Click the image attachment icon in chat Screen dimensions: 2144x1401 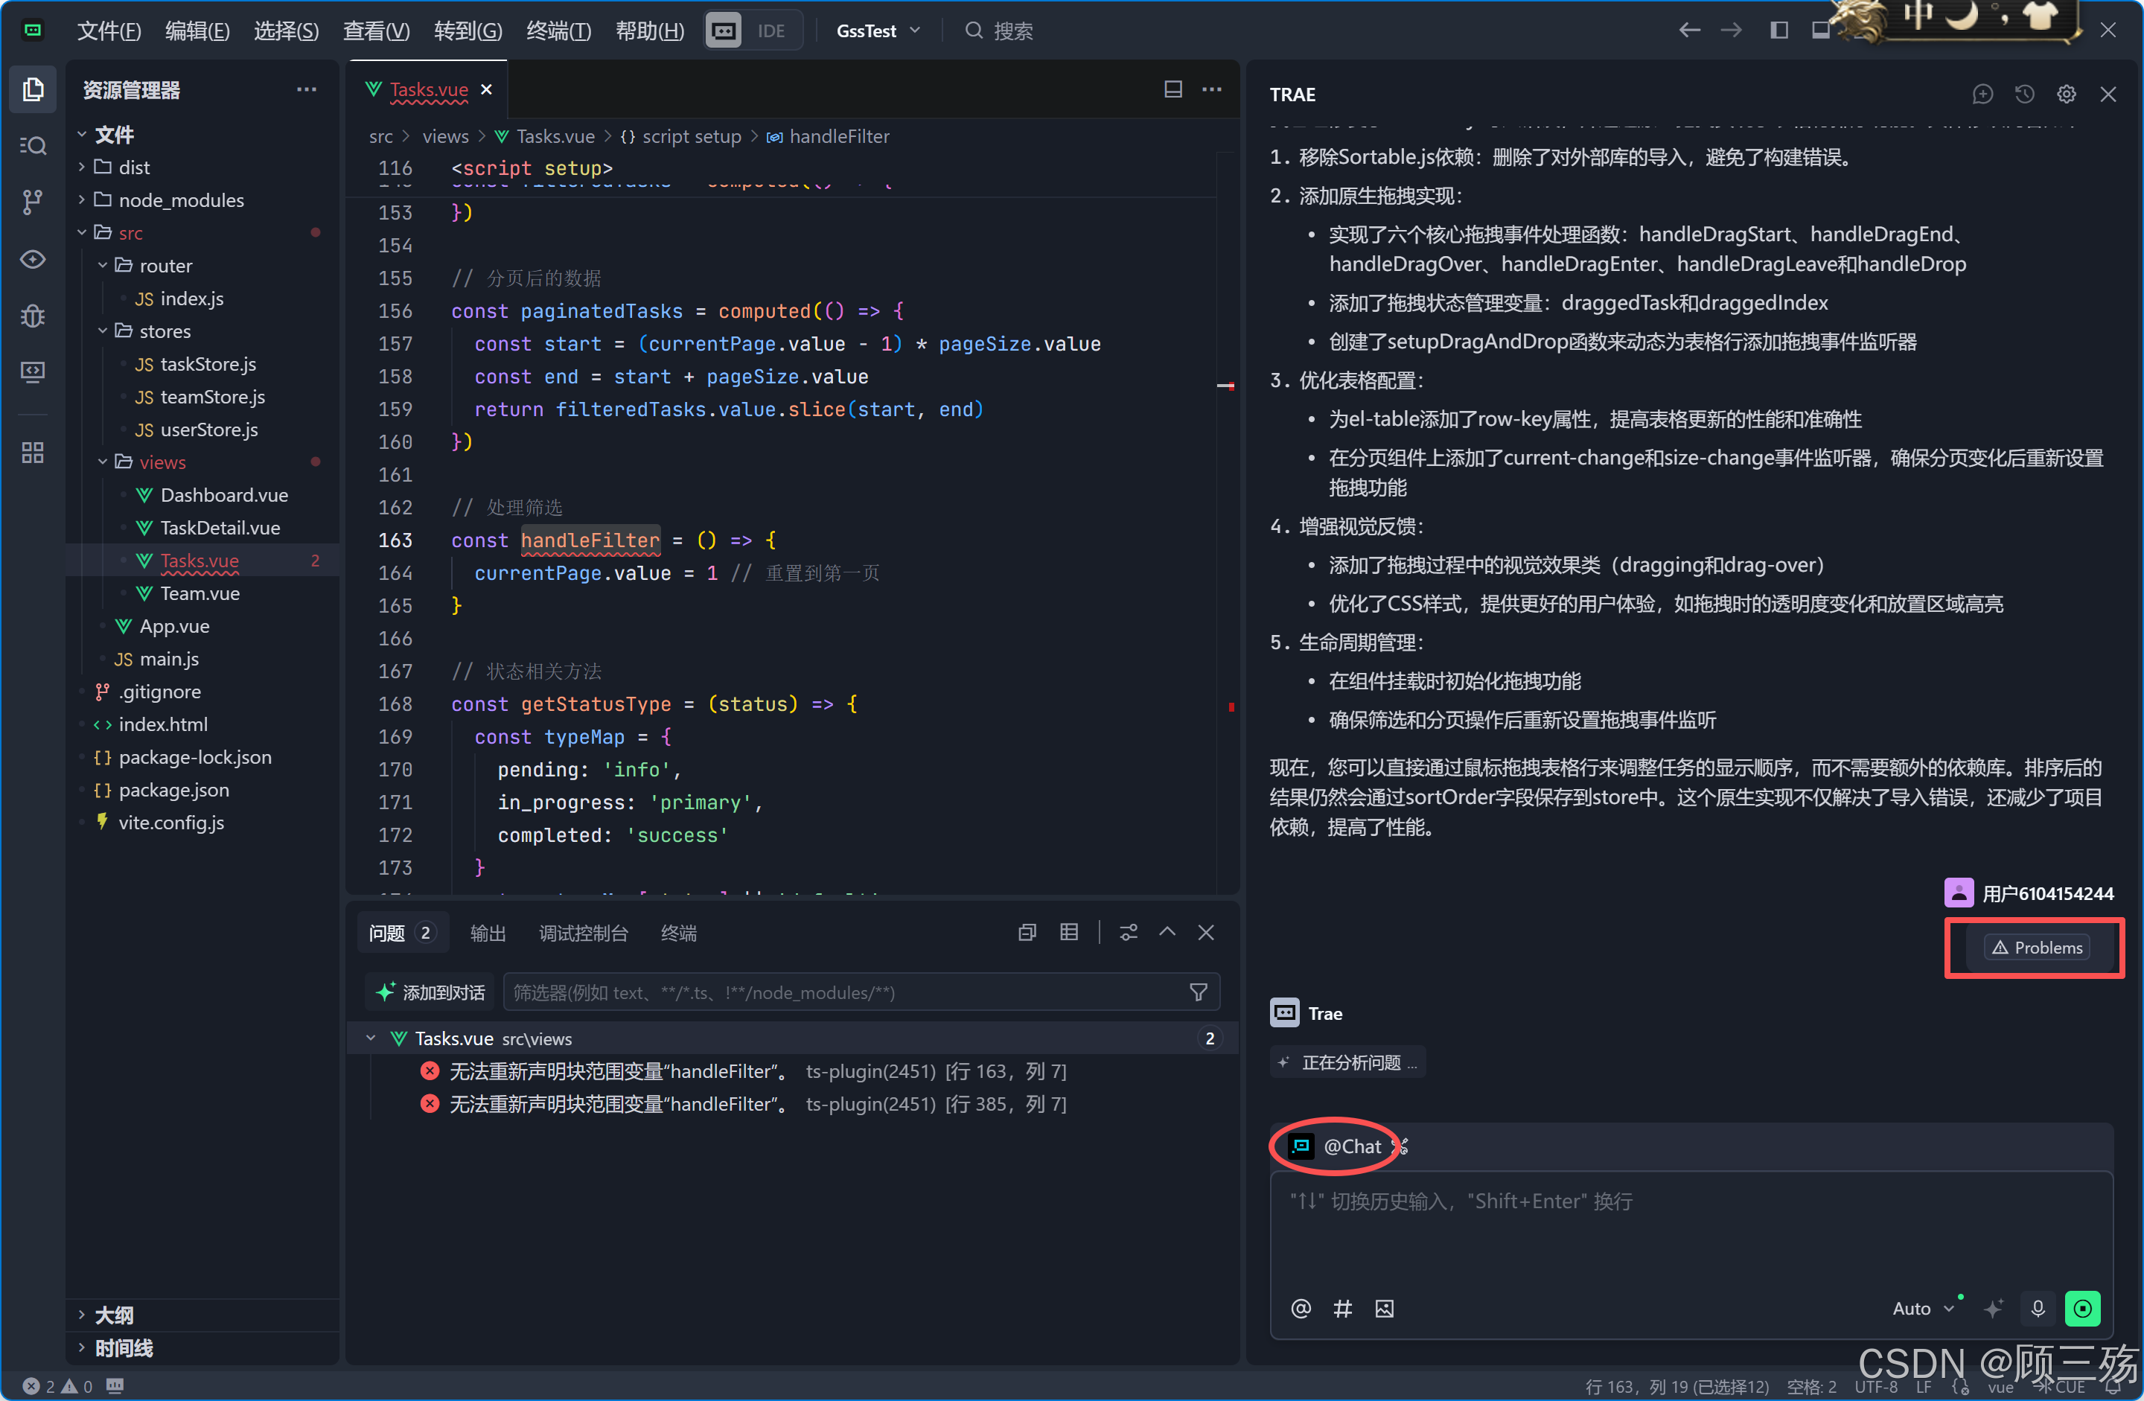(x=1384, y=1308)
